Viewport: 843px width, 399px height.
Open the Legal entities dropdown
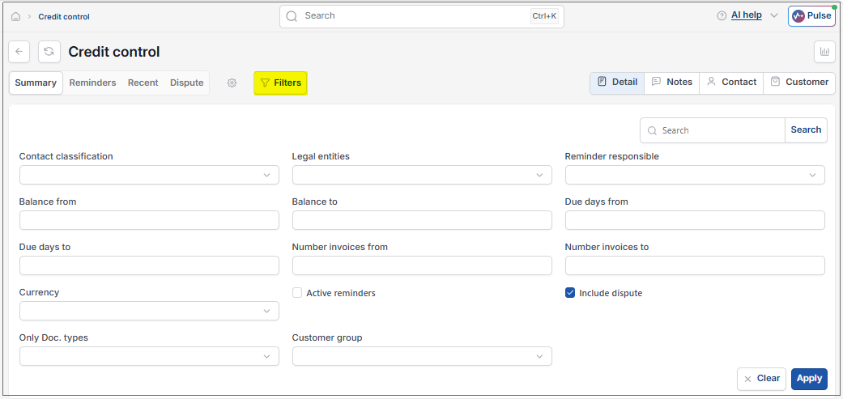click(x=422, y=175)
